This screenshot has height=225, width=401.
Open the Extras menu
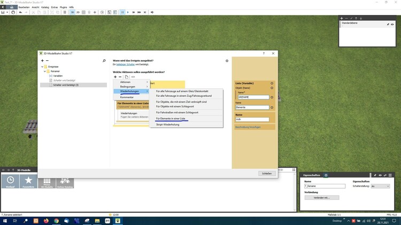tap(55, 7)
